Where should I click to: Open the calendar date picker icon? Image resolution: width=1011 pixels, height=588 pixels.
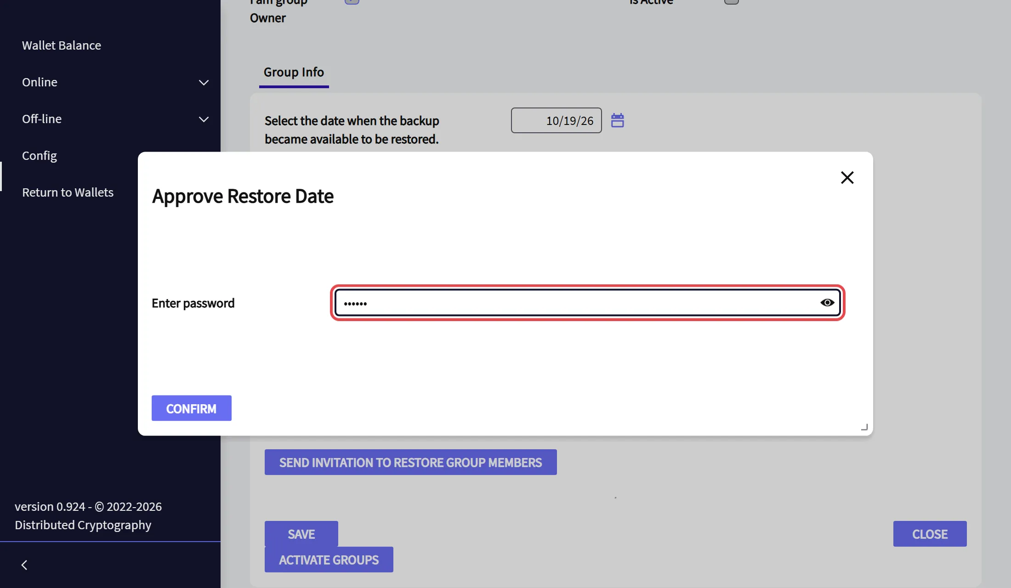(x=617, y=120)
